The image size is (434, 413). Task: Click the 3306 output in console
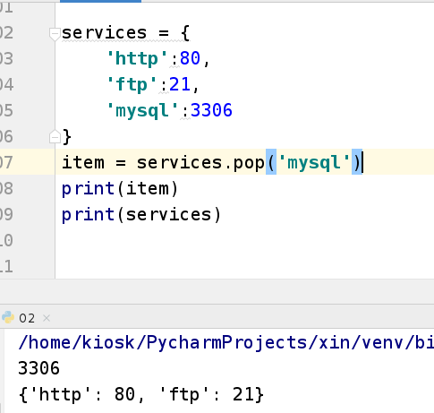click(x=38, y=368)
